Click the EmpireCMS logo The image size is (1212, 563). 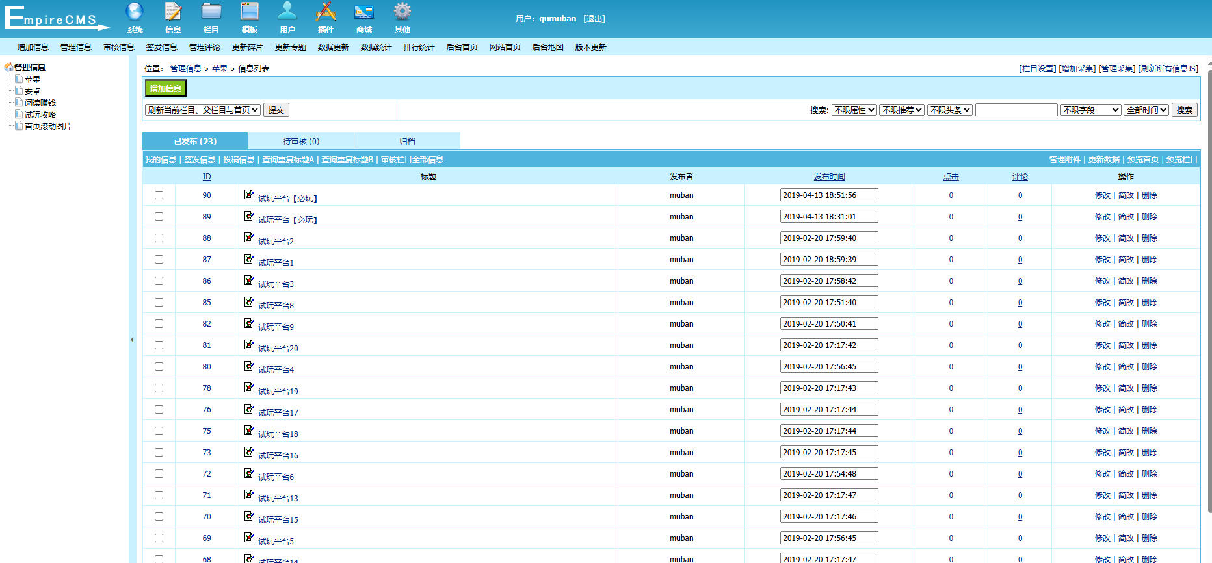coord(57,18)
